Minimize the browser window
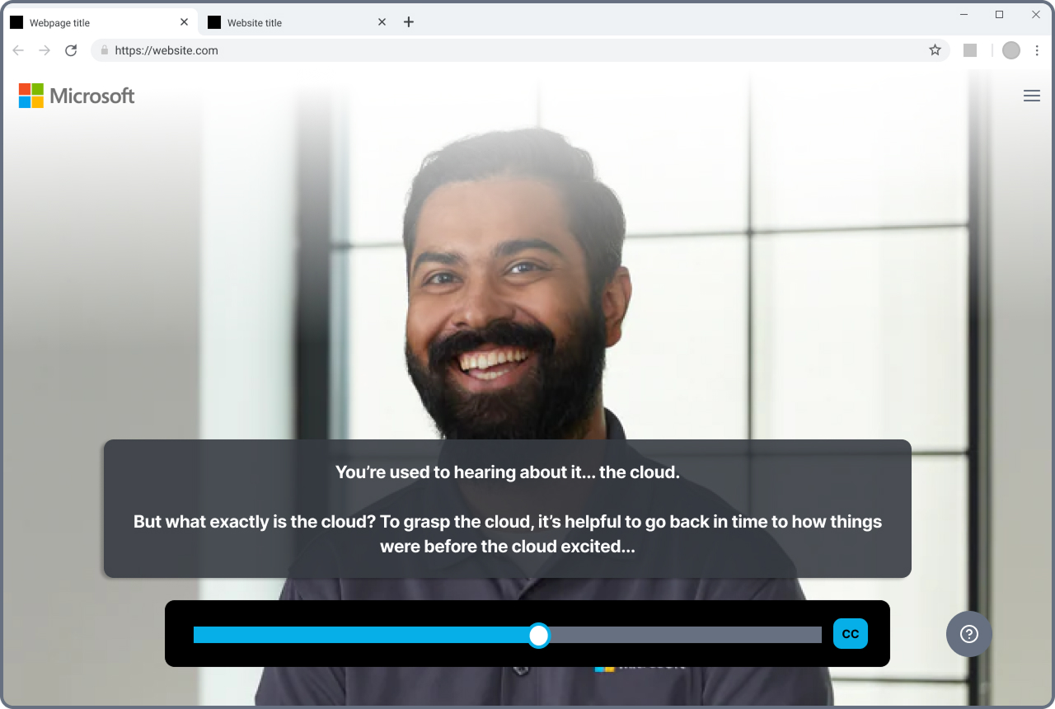The image size is (1055, 709). tap(964, 14)
